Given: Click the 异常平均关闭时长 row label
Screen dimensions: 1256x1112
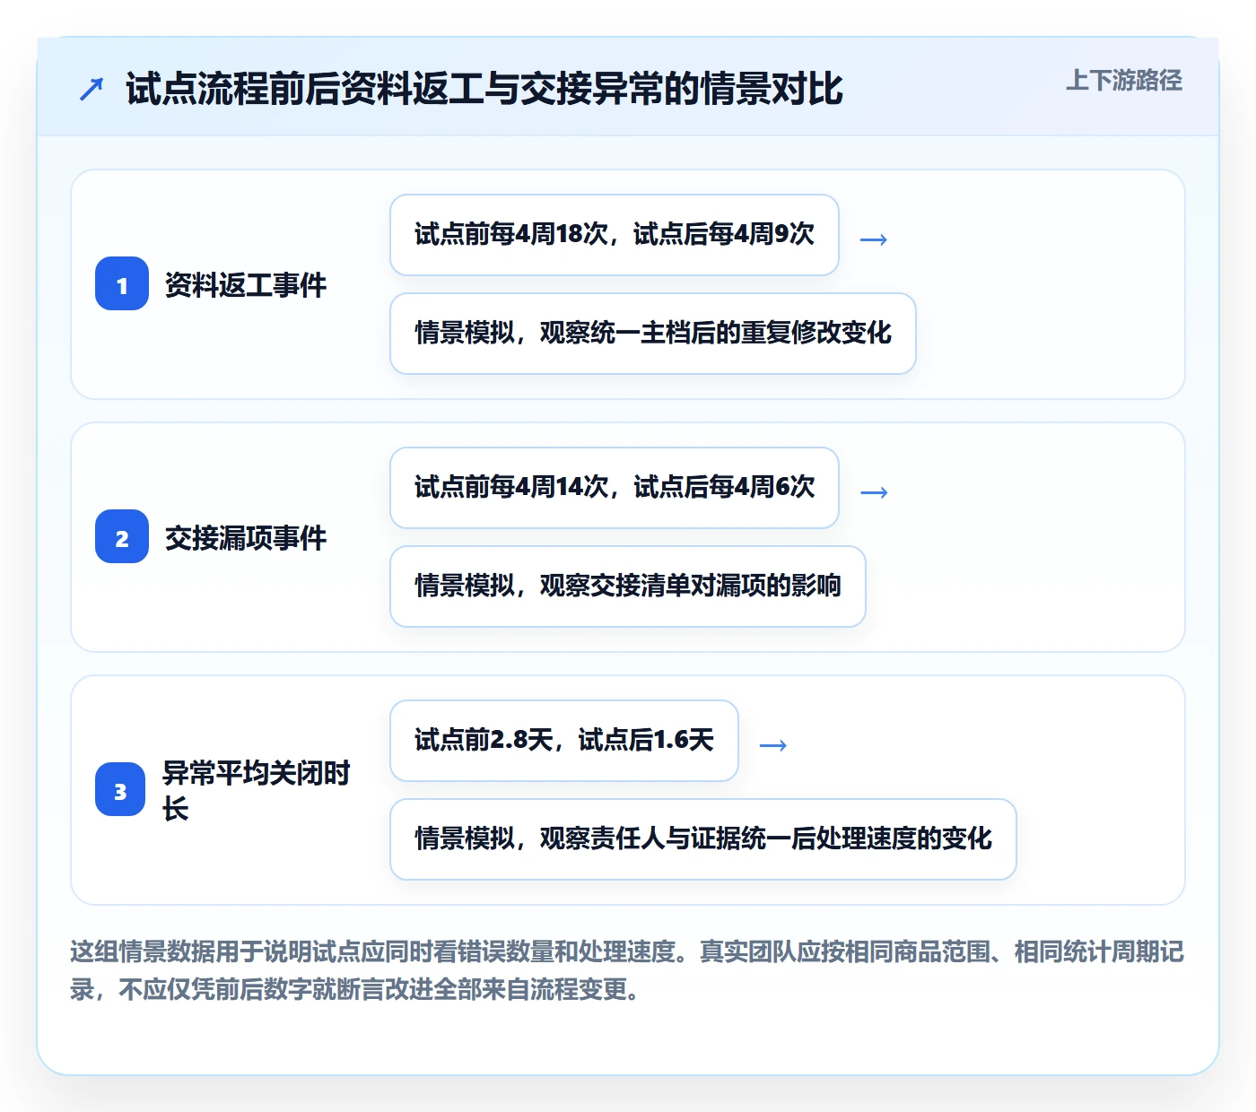Looking at the screenshot, I should pyautogui.click(x=257, y=790).
